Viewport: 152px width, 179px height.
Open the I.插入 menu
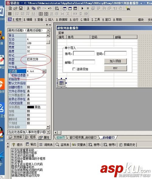tap(49, 19)
